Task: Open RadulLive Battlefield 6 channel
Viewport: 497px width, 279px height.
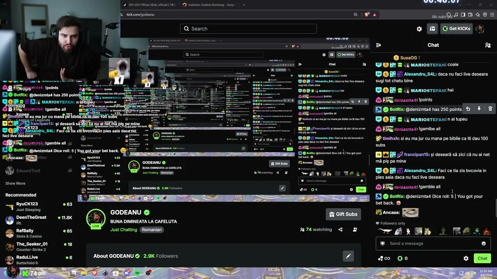Action: coord(39,260)
